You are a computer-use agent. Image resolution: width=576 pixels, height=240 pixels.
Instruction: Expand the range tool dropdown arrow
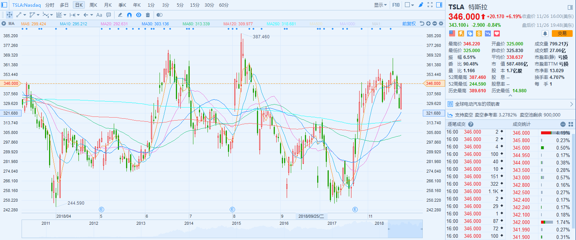tap(78, 15)
